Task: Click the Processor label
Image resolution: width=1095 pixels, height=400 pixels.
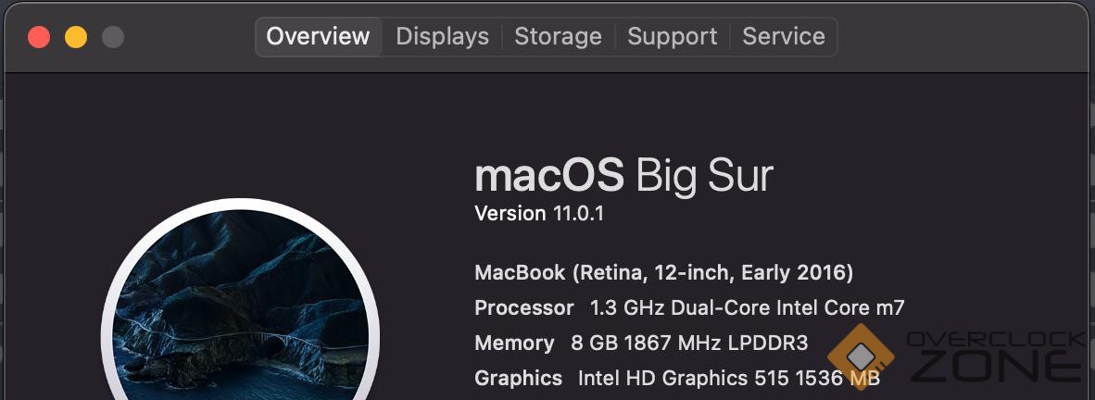Action: [524, 307]
